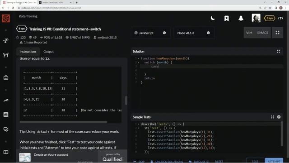This screenshot has width=289, height=163.
Task: Click the Discord icon in the sidebar
Action: (6, 115)
